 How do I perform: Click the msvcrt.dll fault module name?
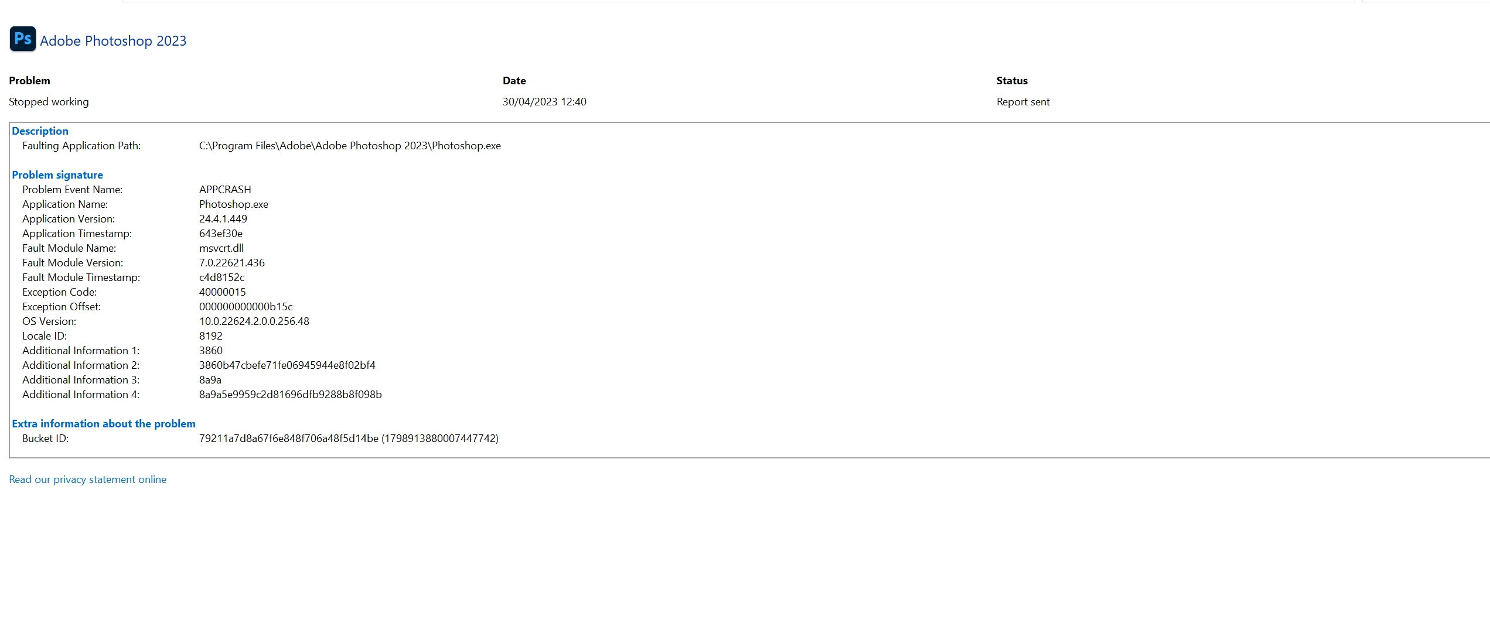click(x=221, y=248)
